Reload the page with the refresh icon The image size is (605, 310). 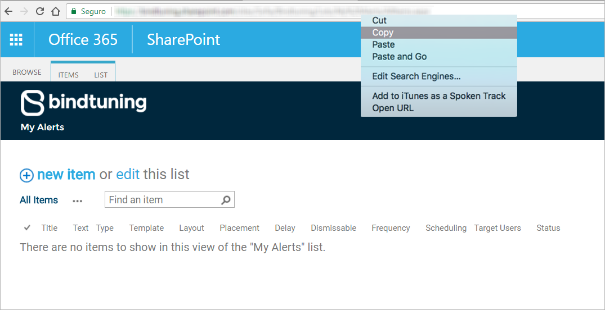[40, 11]
